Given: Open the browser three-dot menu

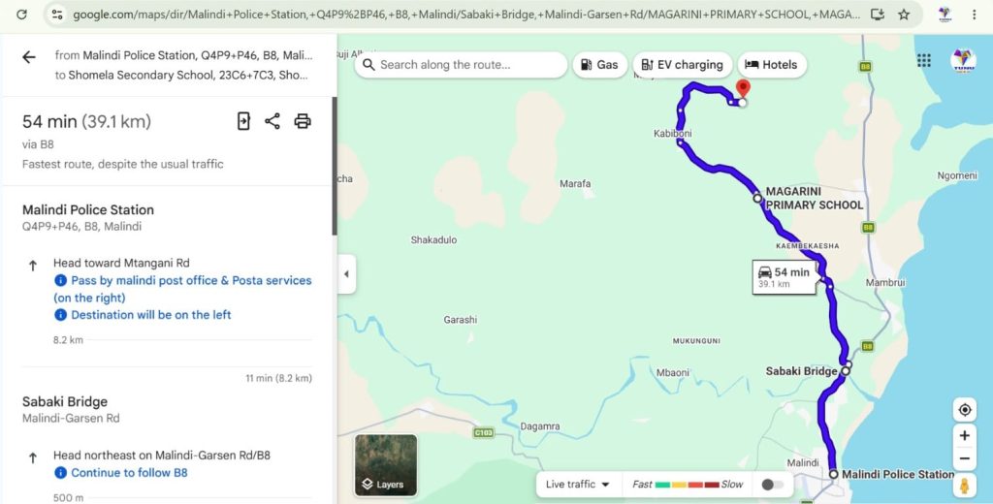Looking at the screenshot, I should [975, 15].
